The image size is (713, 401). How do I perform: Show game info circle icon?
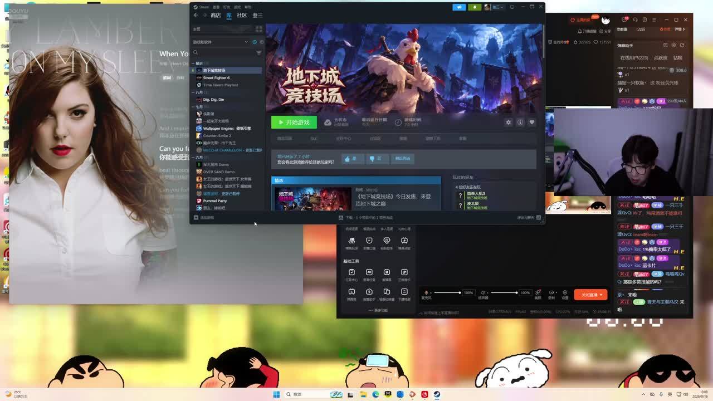pos(520,122)
